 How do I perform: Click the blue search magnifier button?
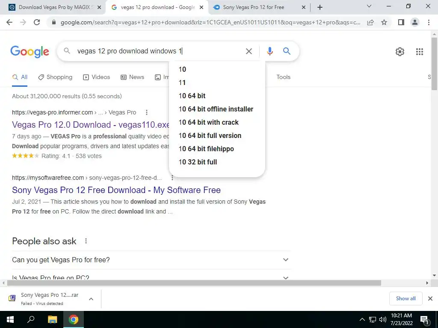tap(287, 51)
